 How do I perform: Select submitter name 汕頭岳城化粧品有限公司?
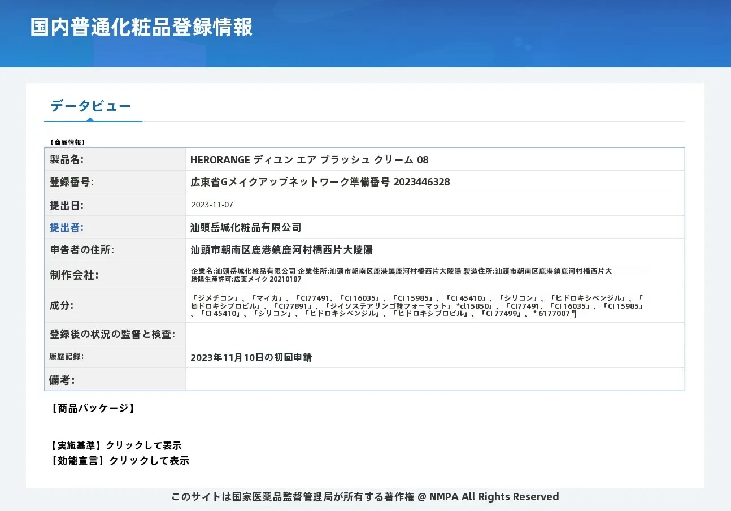click(x=246, y=227)
